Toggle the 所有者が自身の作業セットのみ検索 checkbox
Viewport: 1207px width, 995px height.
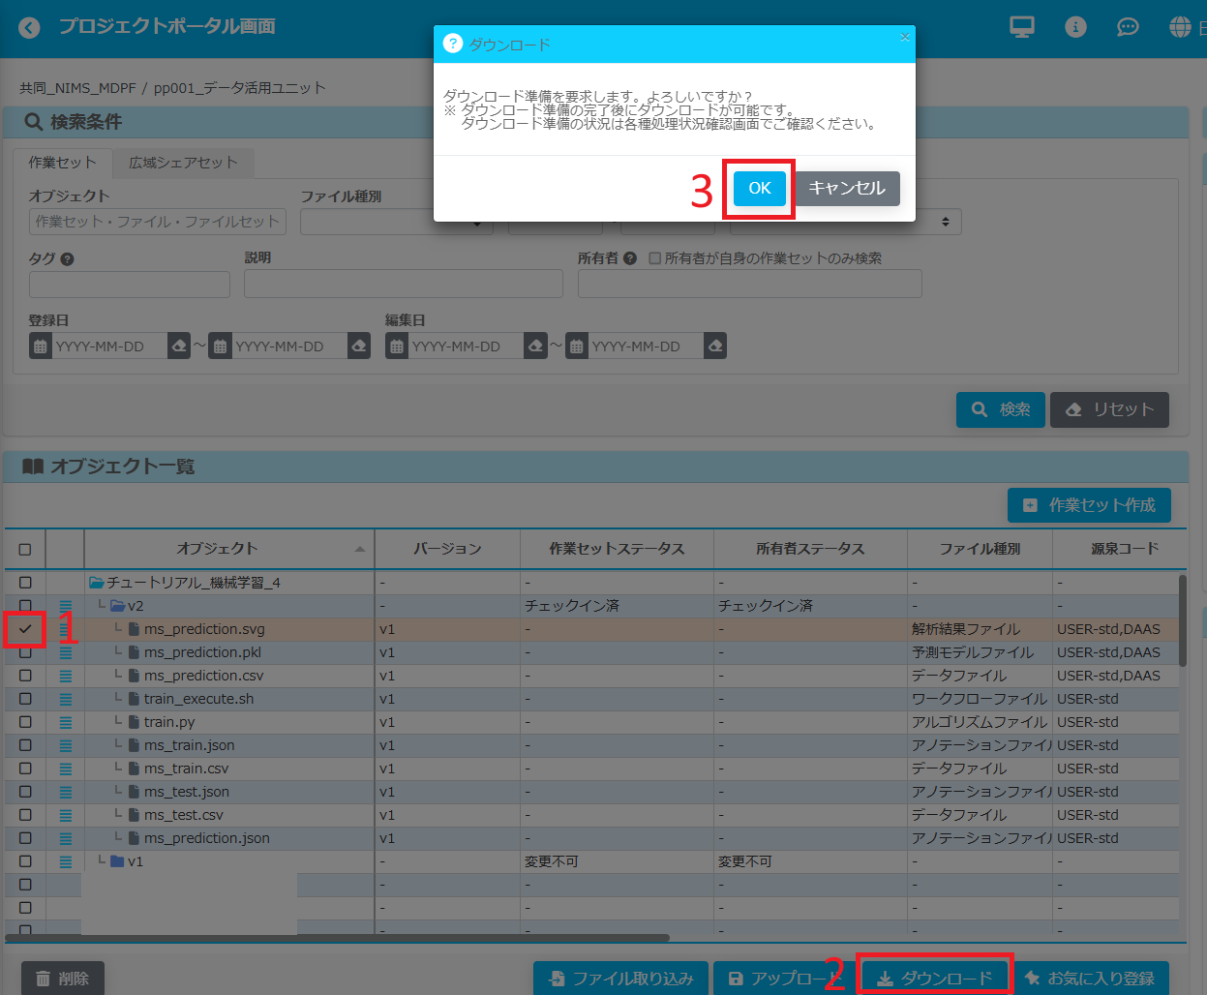coord(655,258)
